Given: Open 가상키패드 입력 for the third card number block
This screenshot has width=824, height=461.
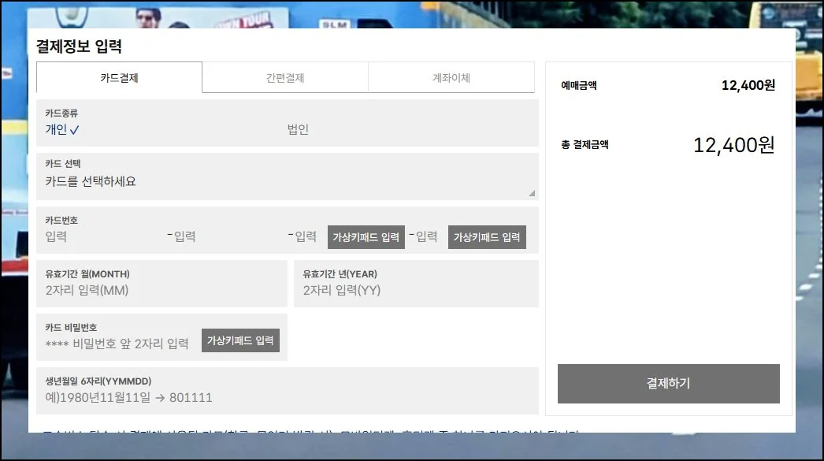Looking at the screenshot, I should [x=366, y=237].
